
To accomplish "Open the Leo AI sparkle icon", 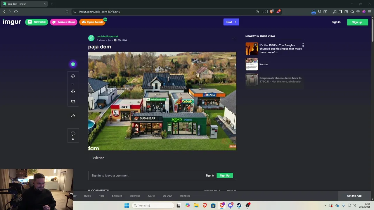I will click(x=352, y=12).
